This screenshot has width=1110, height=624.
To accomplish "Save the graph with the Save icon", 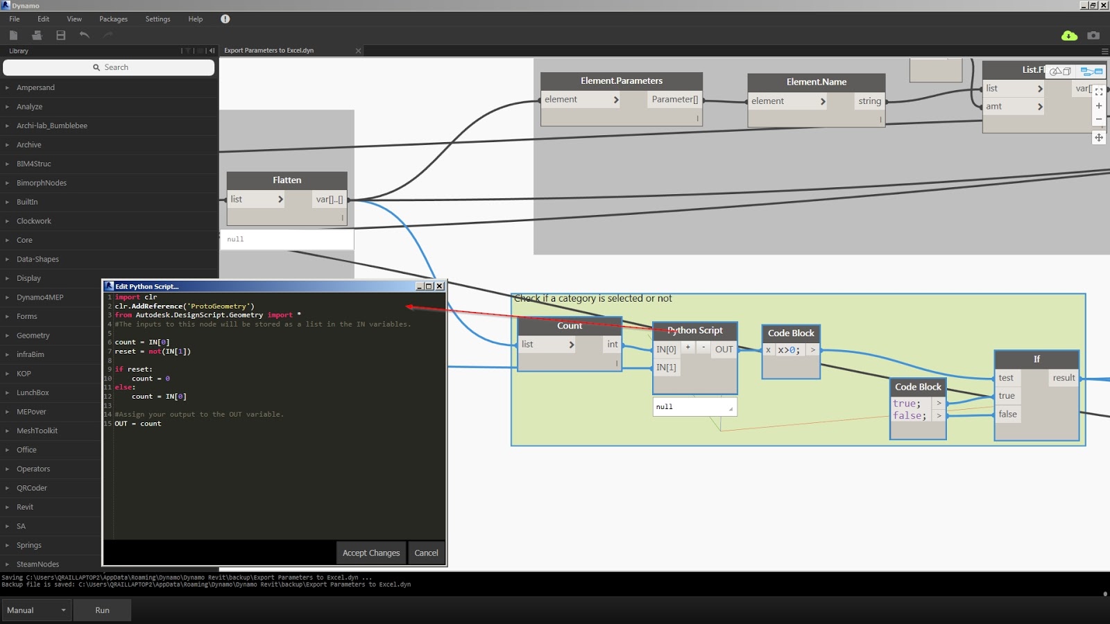I will click(60, 35).
